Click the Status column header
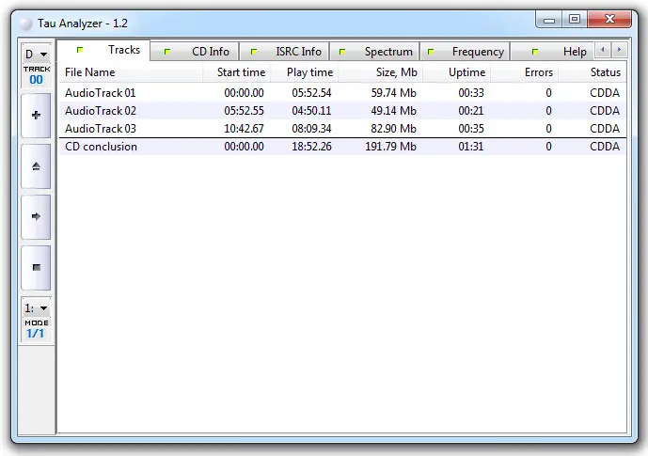This screenshot has width=648, height=456. coord(593,72)
